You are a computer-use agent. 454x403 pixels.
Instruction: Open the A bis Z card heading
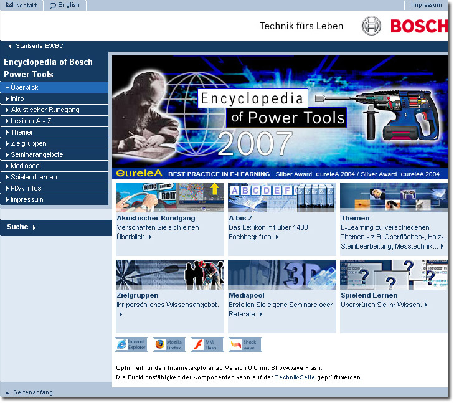pyautogui.click(x=240, y=218)
